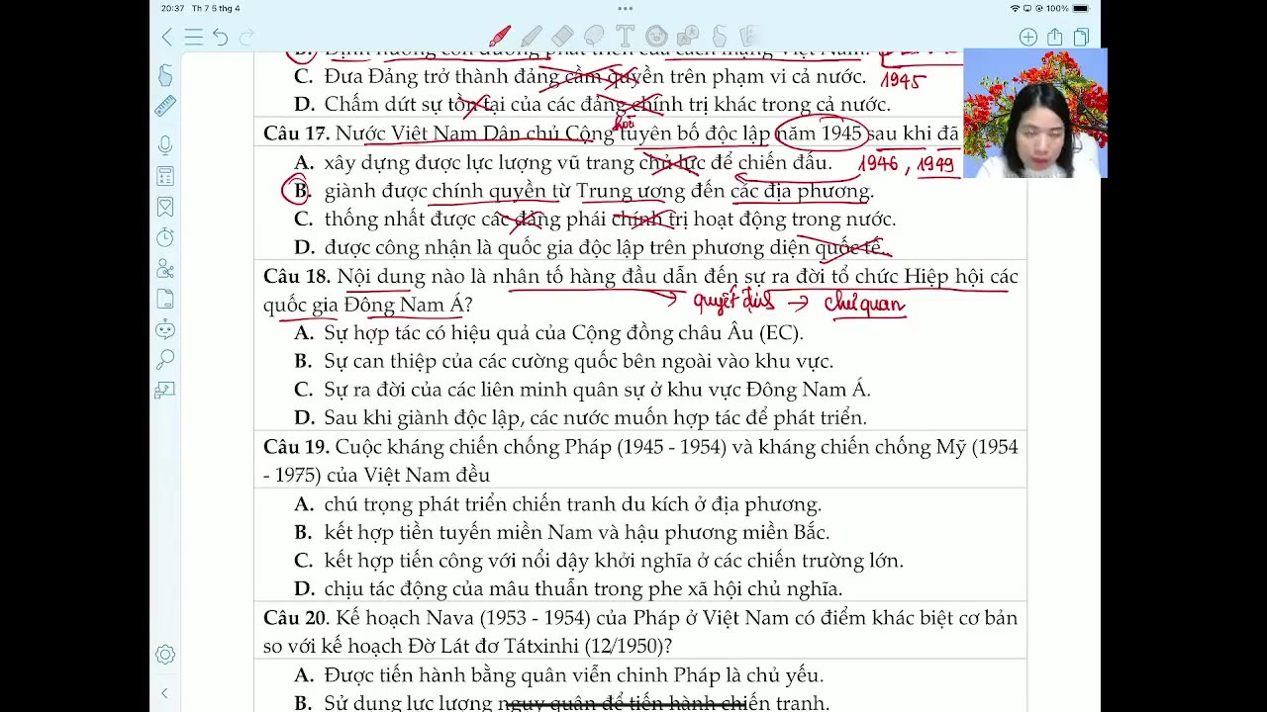
Task: Select the eraser tool
Action: (562, 38)
